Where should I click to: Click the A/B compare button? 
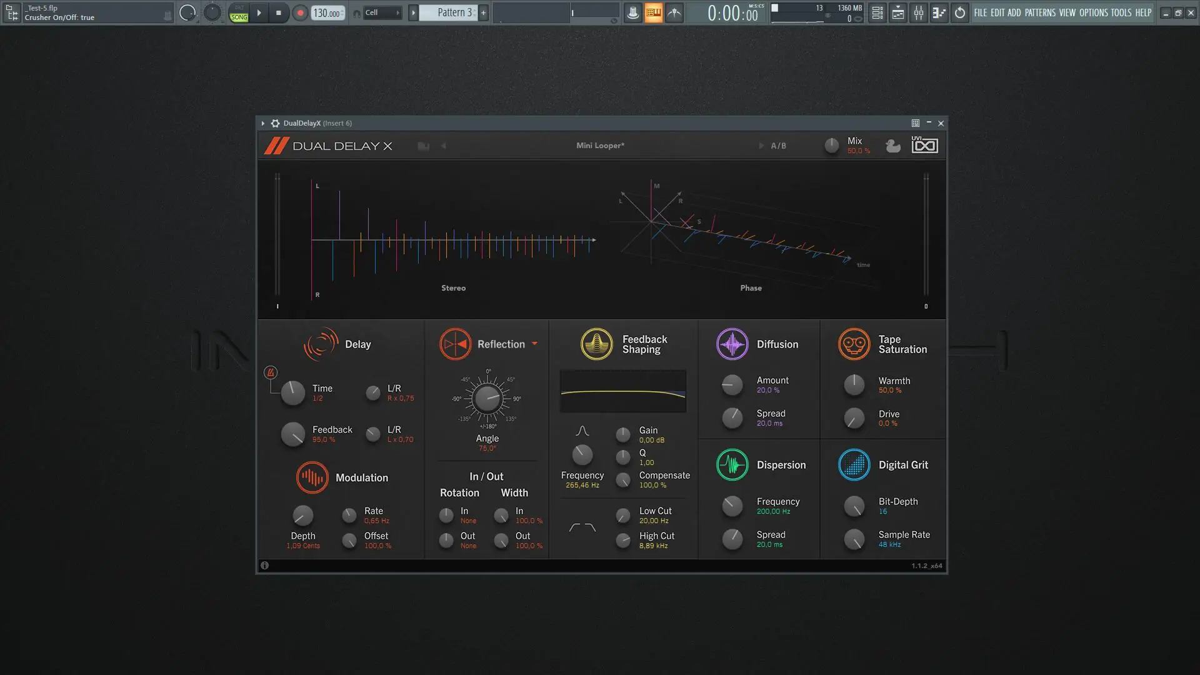pyautogui.click(x=778, y=146)
